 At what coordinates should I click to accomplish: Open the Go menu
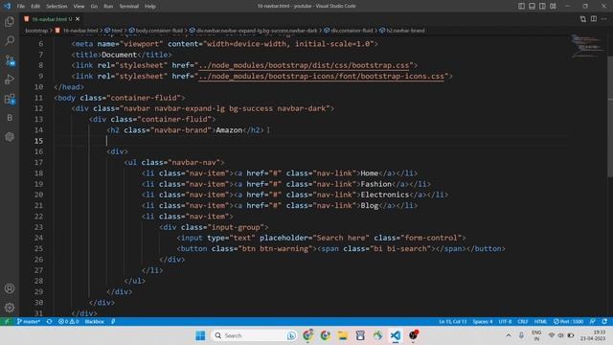[x=94, y=7]
